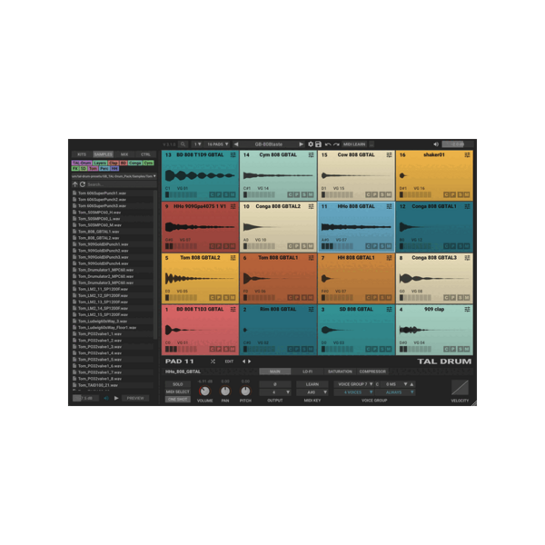Open the MIDI KEY note dropdown A#0
The image size is (545, 545).
312,392
